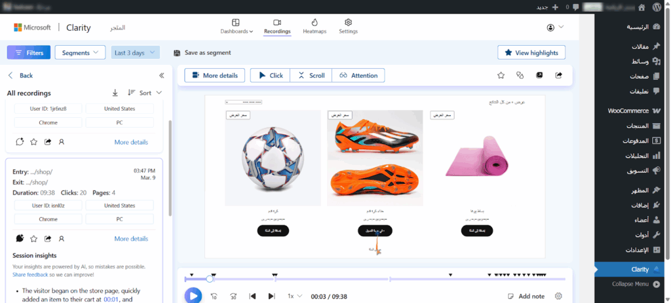Open the Last 3 days date range

tap(135, 52)
